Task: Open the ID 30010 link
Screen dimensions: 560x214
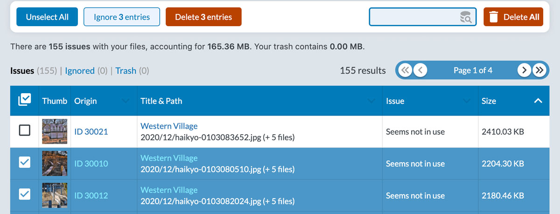Action: (91, 163)
